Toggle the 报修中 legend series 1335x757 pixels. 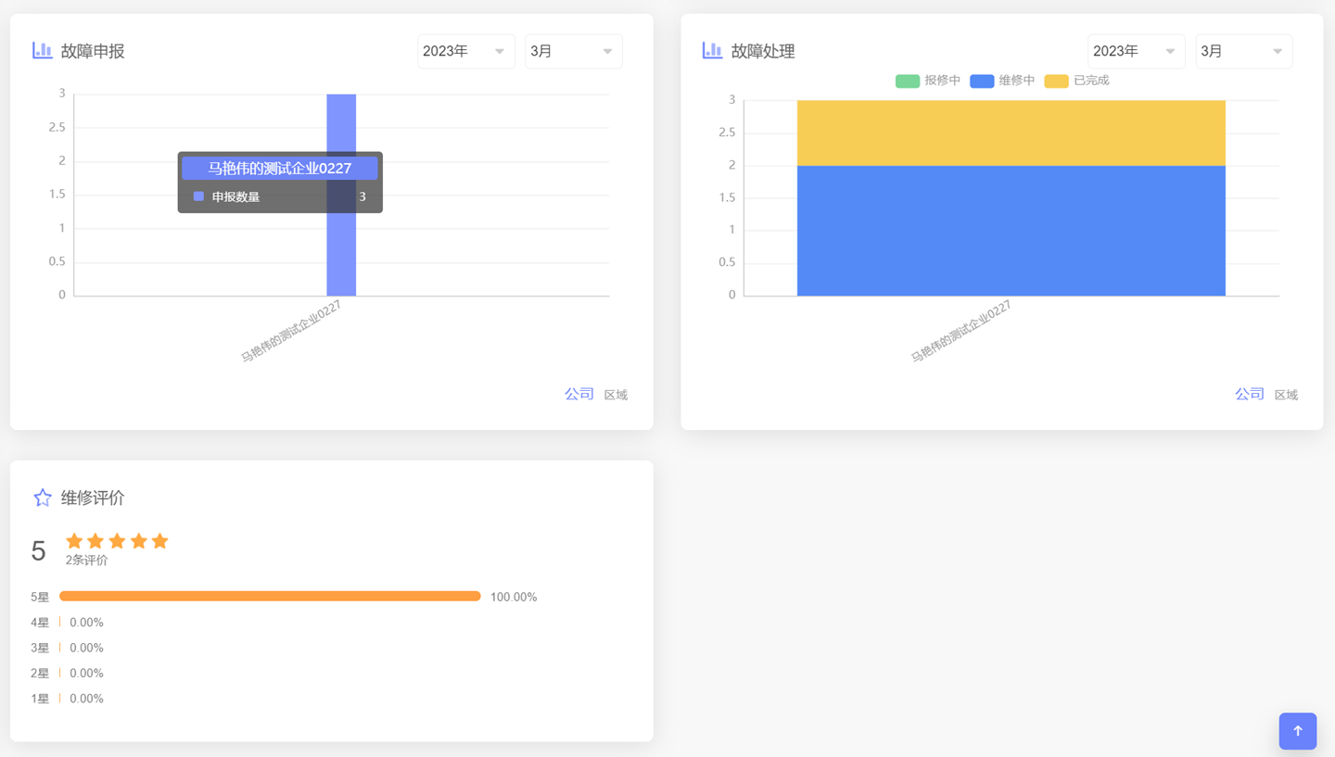(928, 81)
